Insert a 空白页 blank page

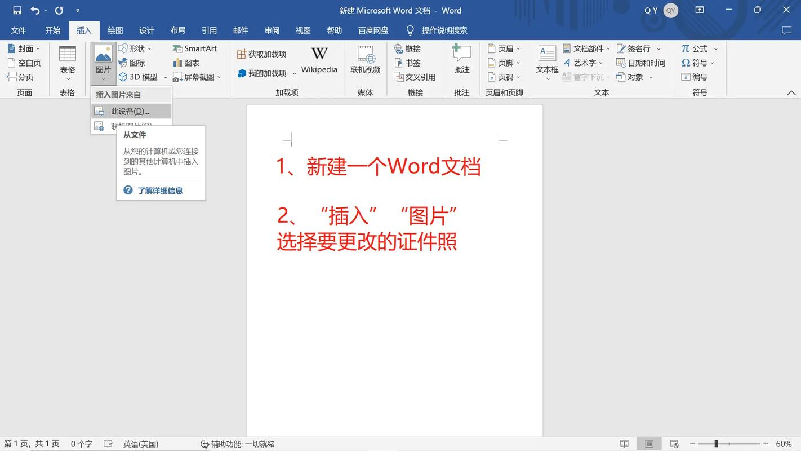[24, 63]
